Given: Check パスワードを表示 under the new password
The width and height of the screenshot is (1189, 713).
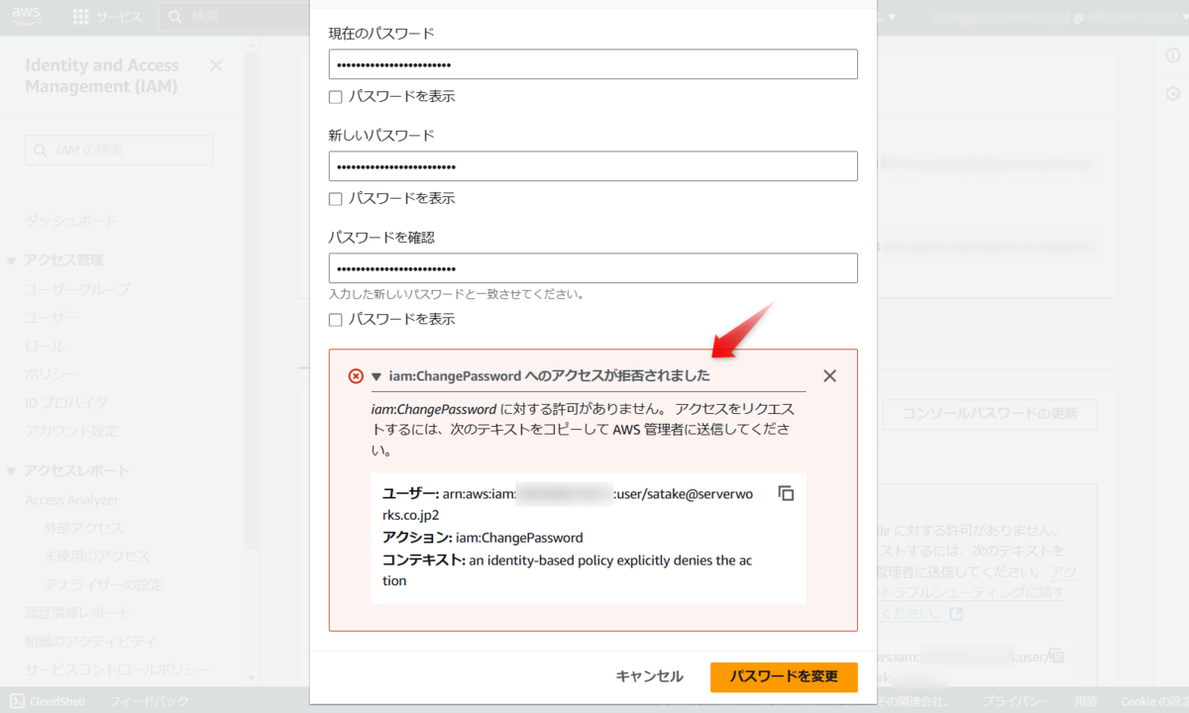Looking at the screenshot, I should [335, 198].
